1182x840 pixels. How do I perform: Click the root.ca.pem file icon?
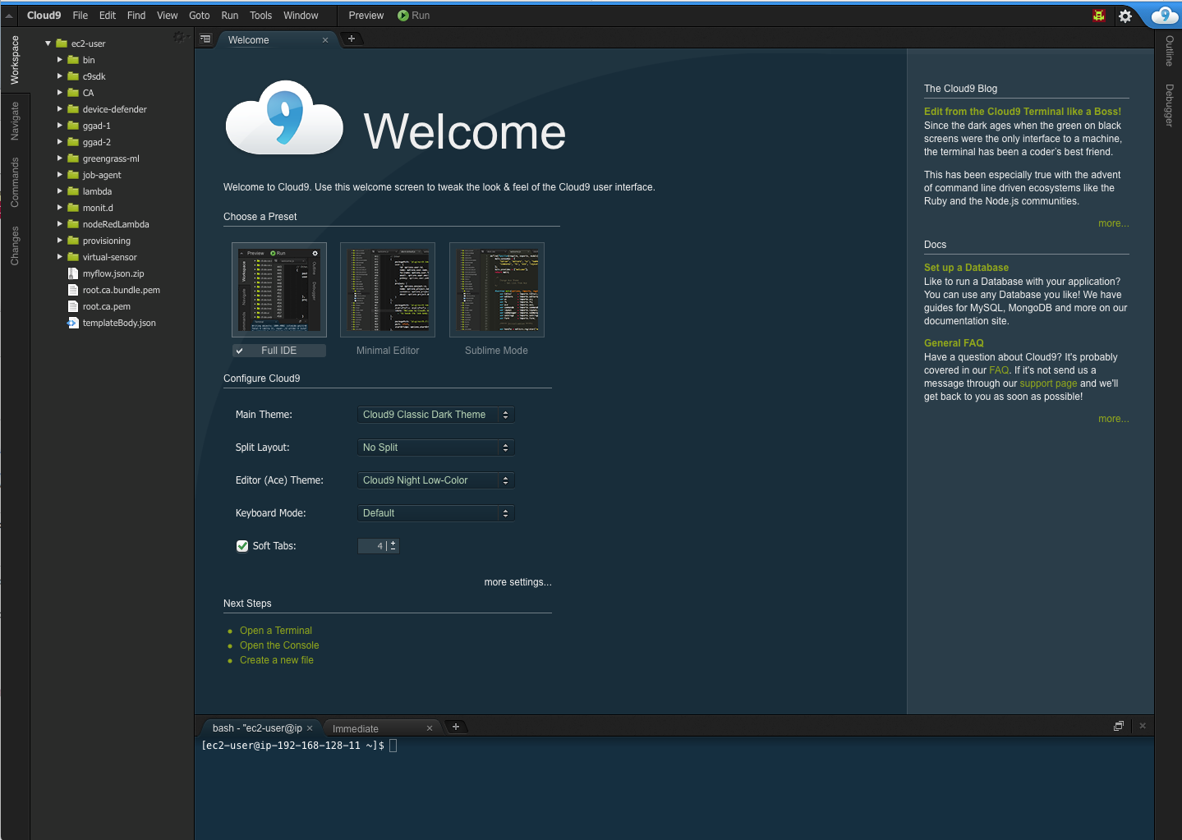click(x=73, y=306)
